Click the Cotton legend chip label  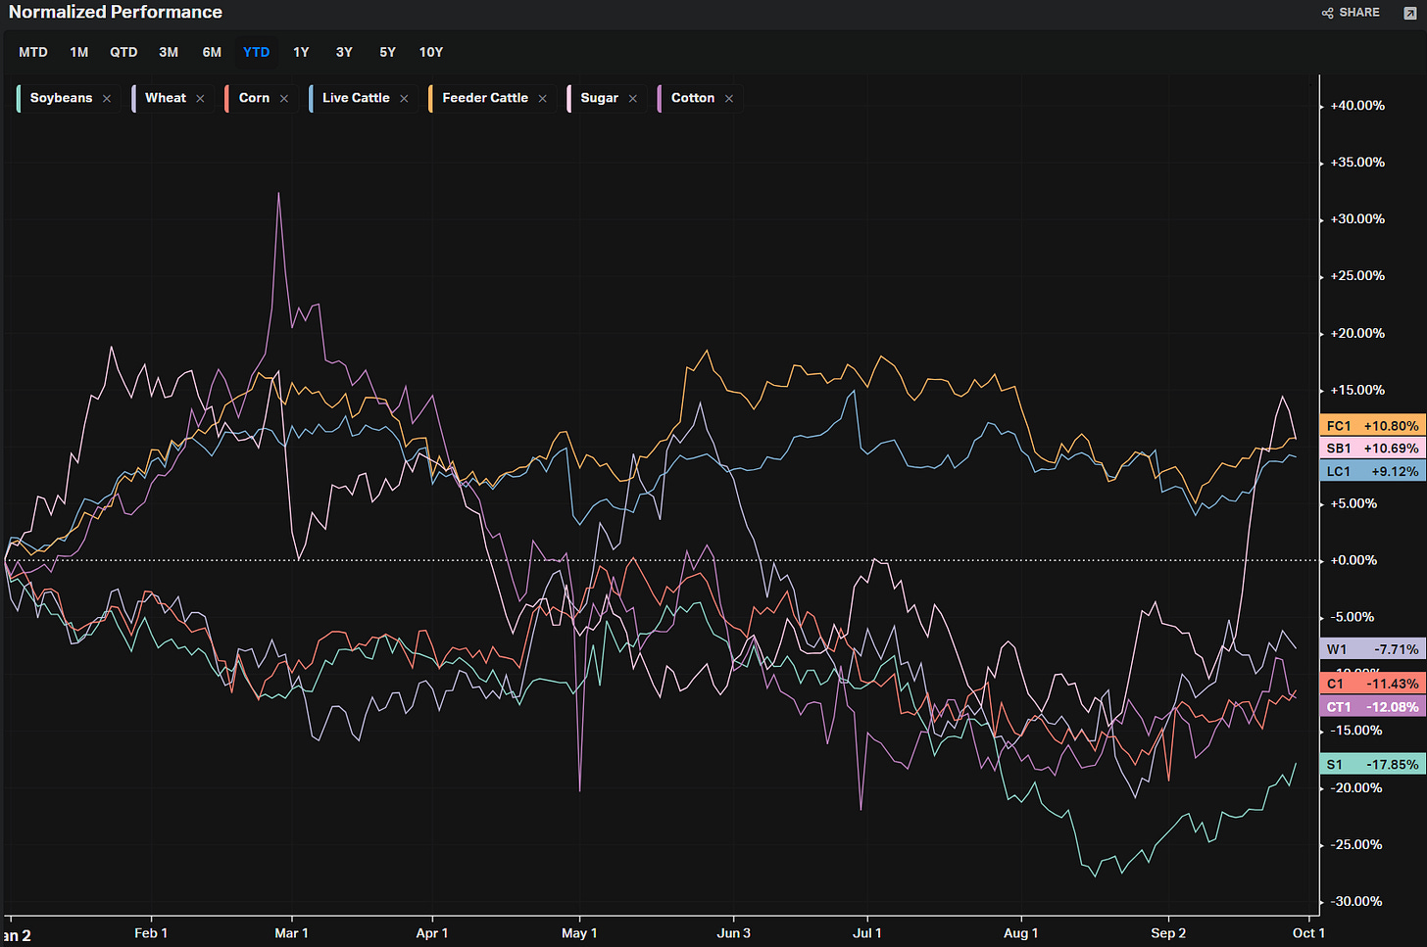point(693,98)
